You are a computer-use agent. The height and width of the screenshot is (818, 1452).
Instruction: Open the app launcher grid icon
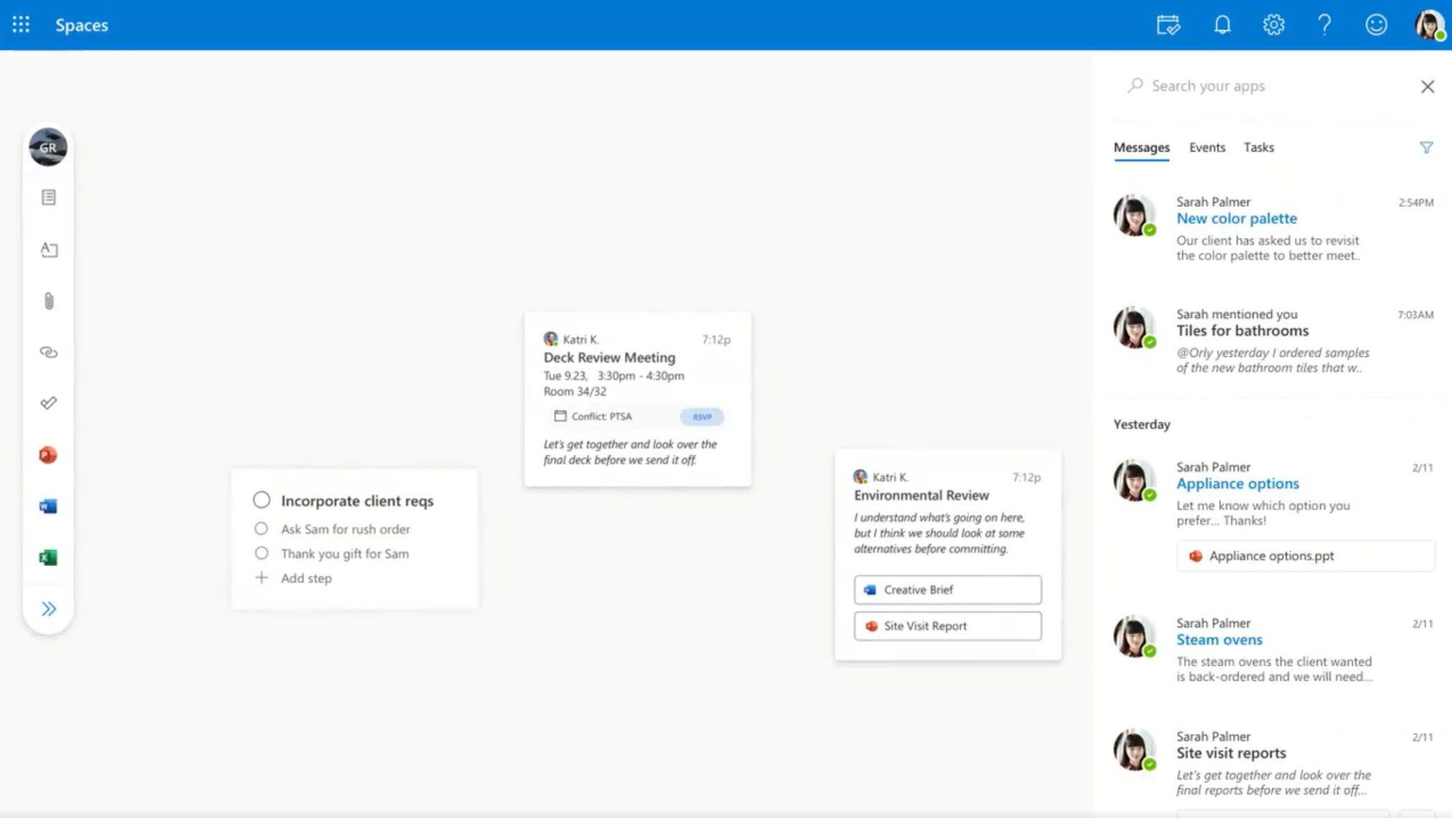[x=21, y=25]
